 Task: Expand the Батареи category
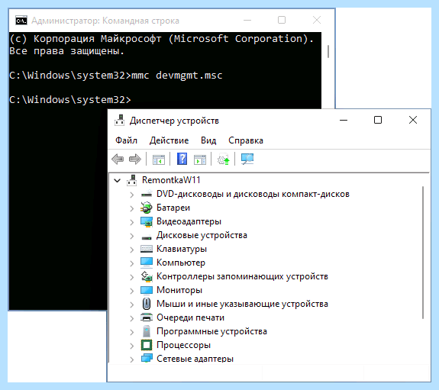tap(131, 208)
